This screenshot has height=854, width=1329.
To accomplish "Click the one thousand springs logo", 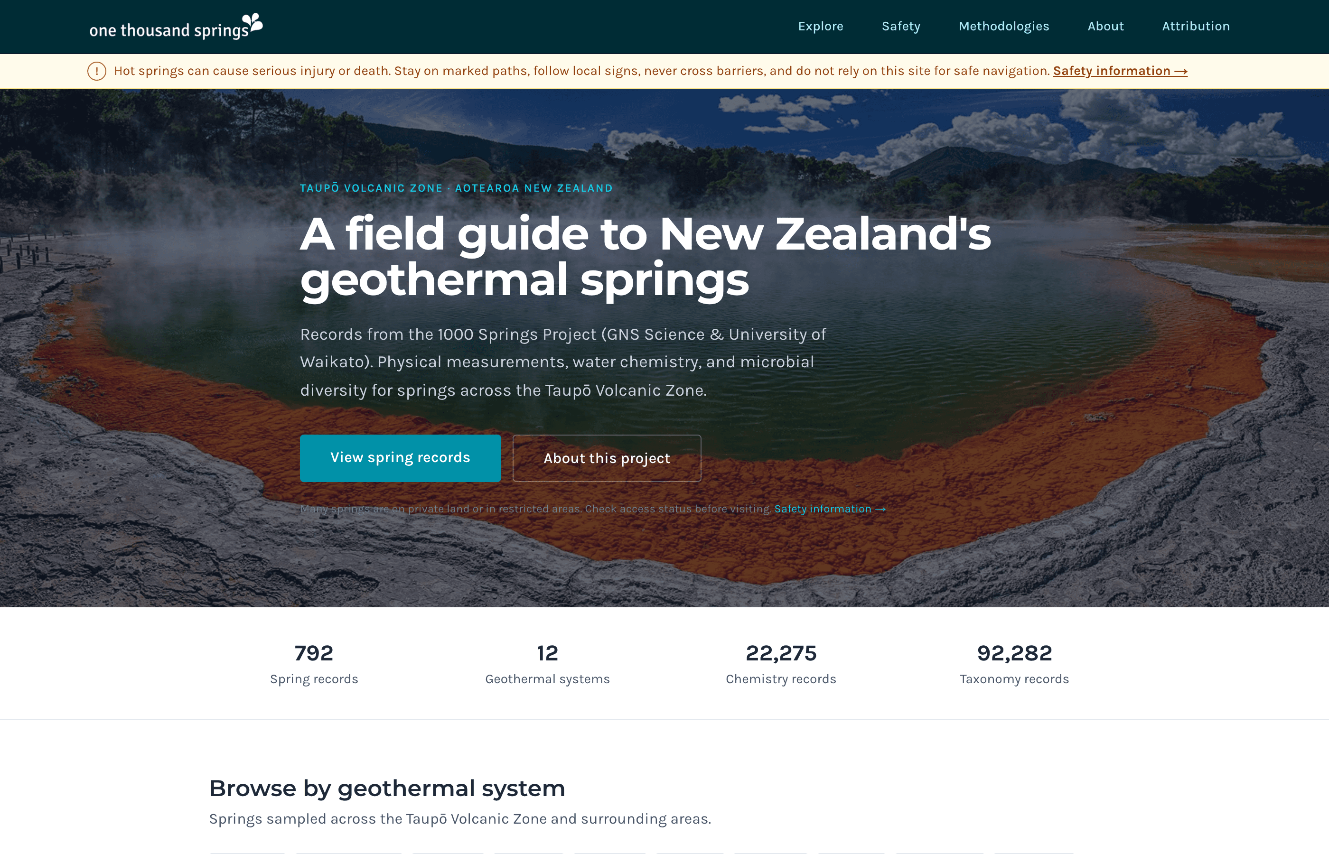I will [176, 27].
